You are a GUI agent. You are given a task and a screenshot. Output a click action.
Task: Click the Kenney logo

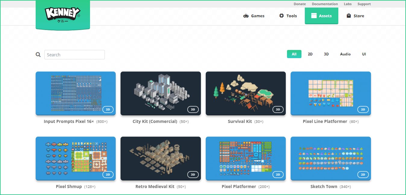click(x=63, y=15)
